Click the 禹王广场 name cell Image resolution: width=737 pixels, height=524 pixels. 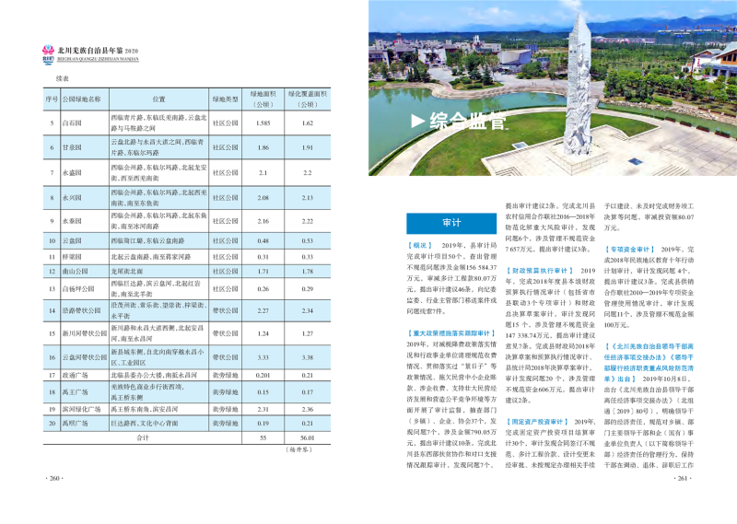coord(74,391)
